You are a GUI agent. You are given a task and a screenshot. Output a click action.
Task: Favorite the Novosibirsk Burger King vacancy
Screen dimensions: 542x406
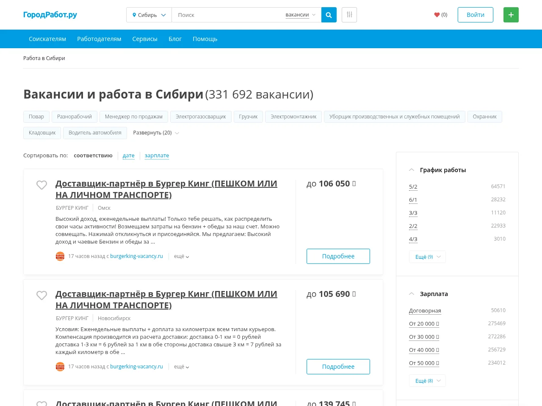(x=41, y=295)
